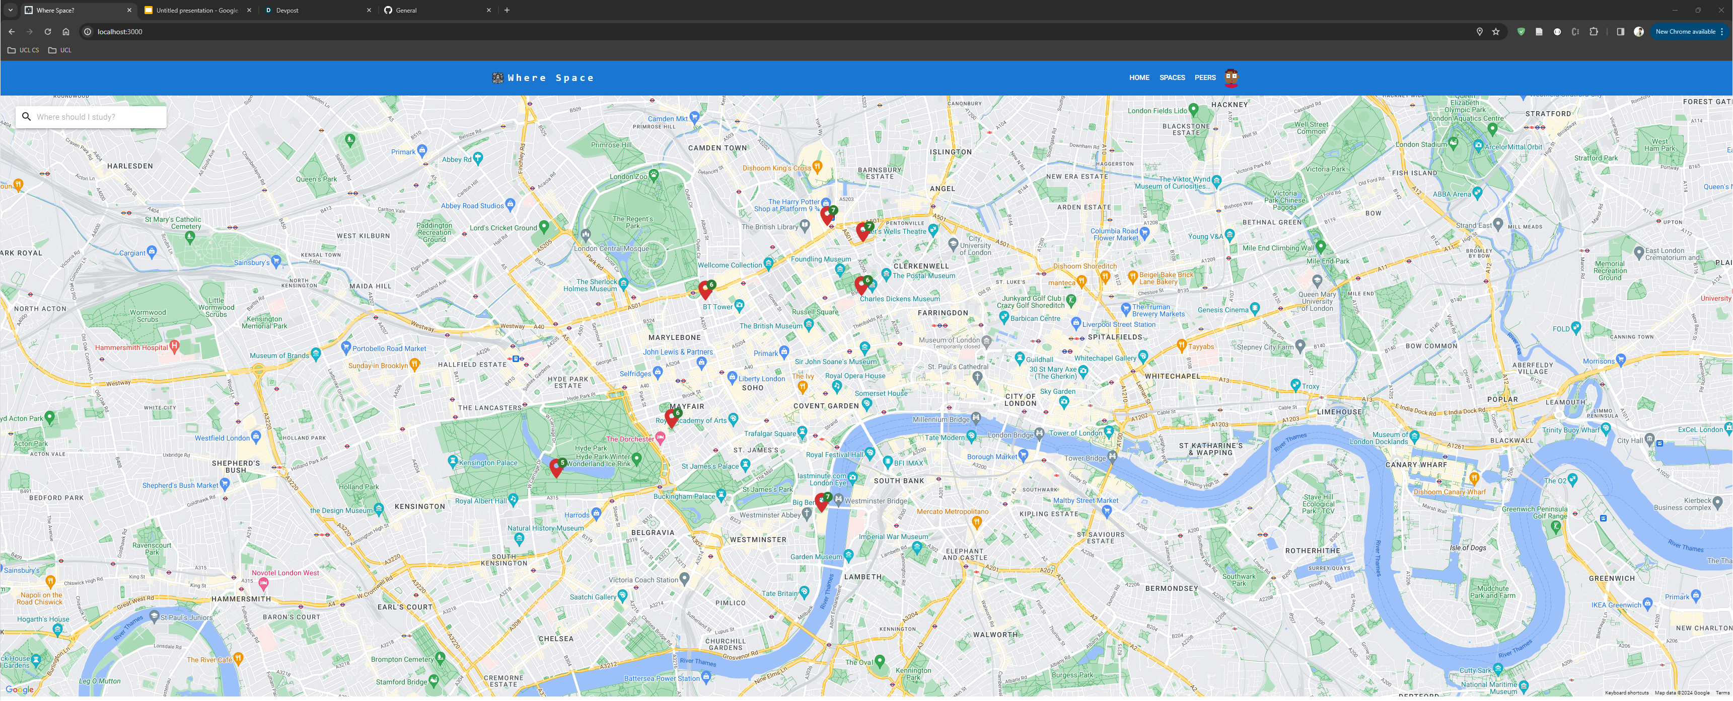1733x701 pixels.
Task: Toggle the Chrome side panel
Action: tap(1620, 32)
